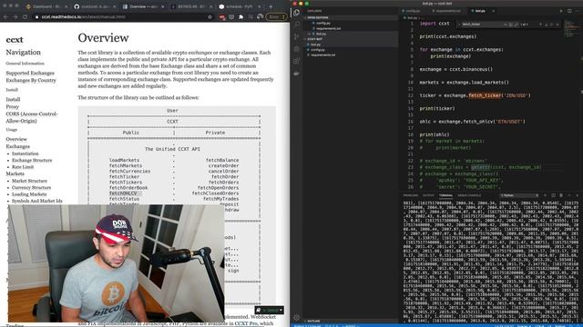
Task: Switch to the config.py editor tab
Action: click(x=413, y=11)
